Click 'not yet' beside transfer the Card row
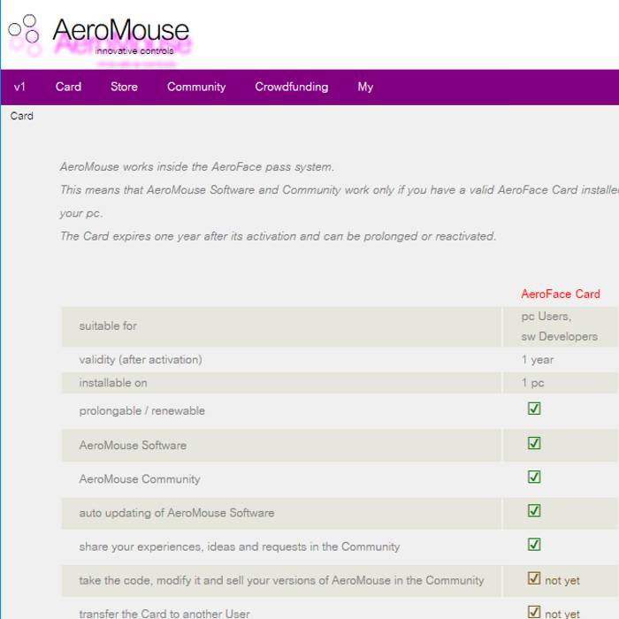Screen dimensions: 619x619 click(x=562, y=614)
